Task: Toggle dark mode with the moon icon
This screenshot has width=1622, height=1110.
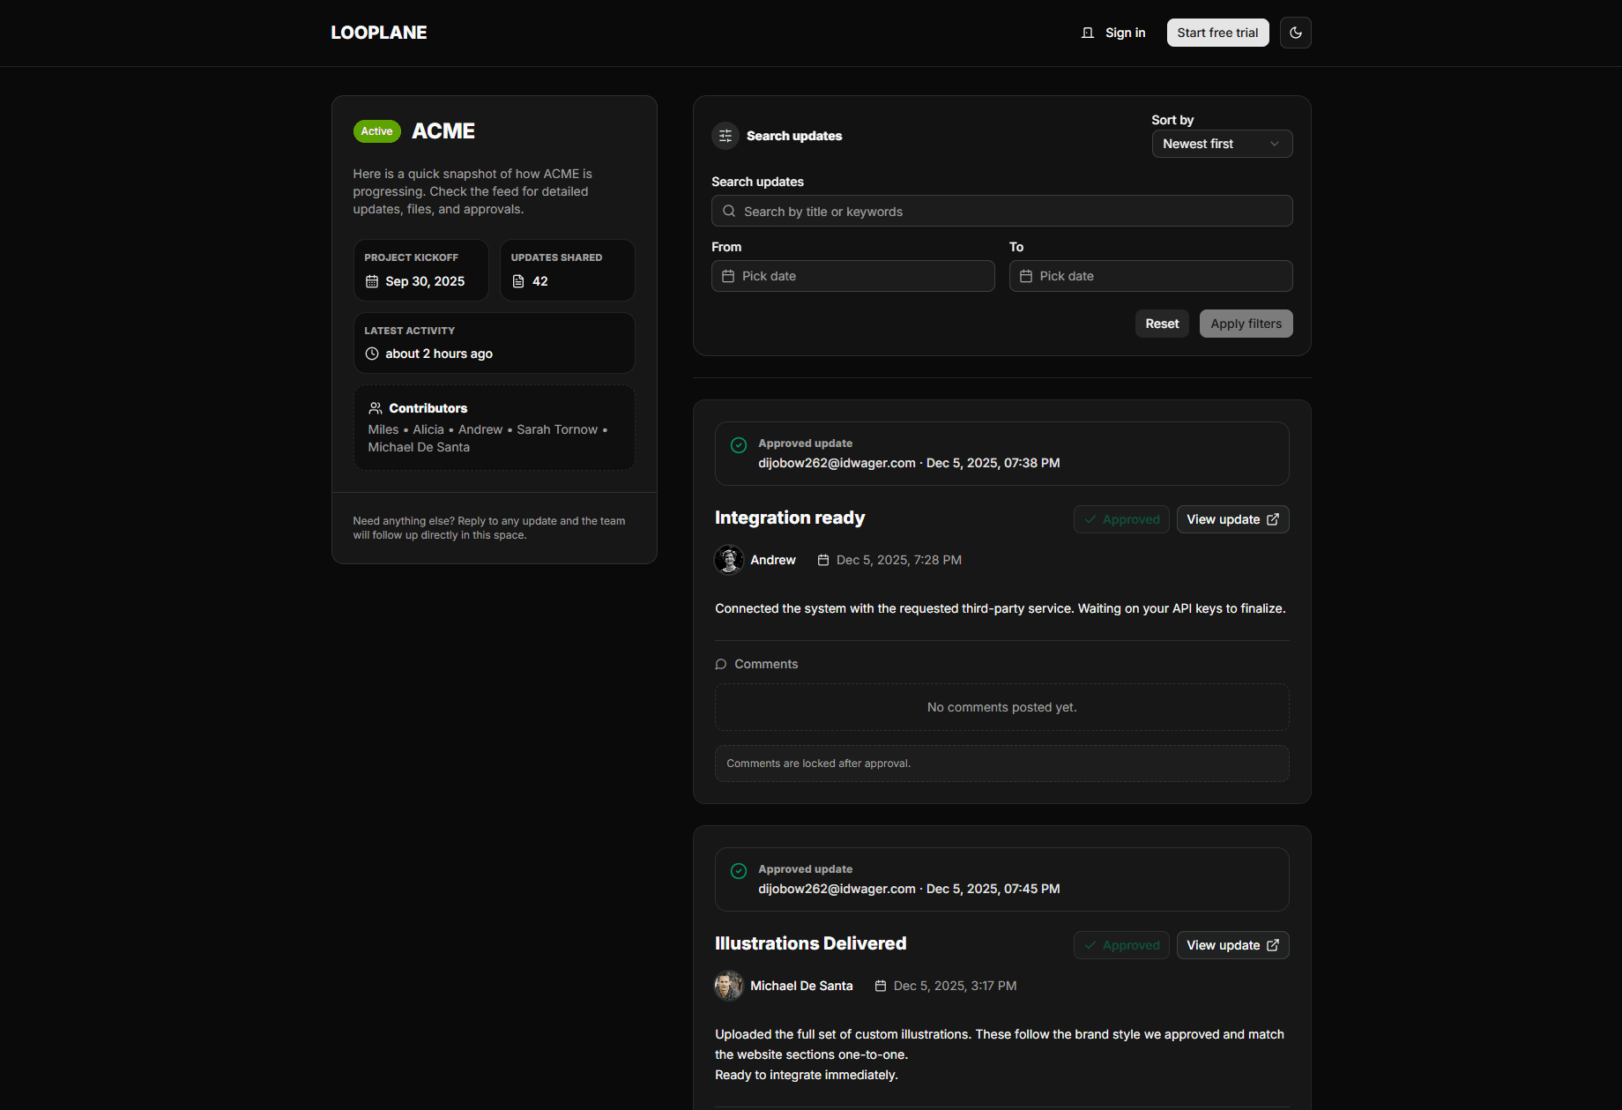Action: [x=1295, y=33]
